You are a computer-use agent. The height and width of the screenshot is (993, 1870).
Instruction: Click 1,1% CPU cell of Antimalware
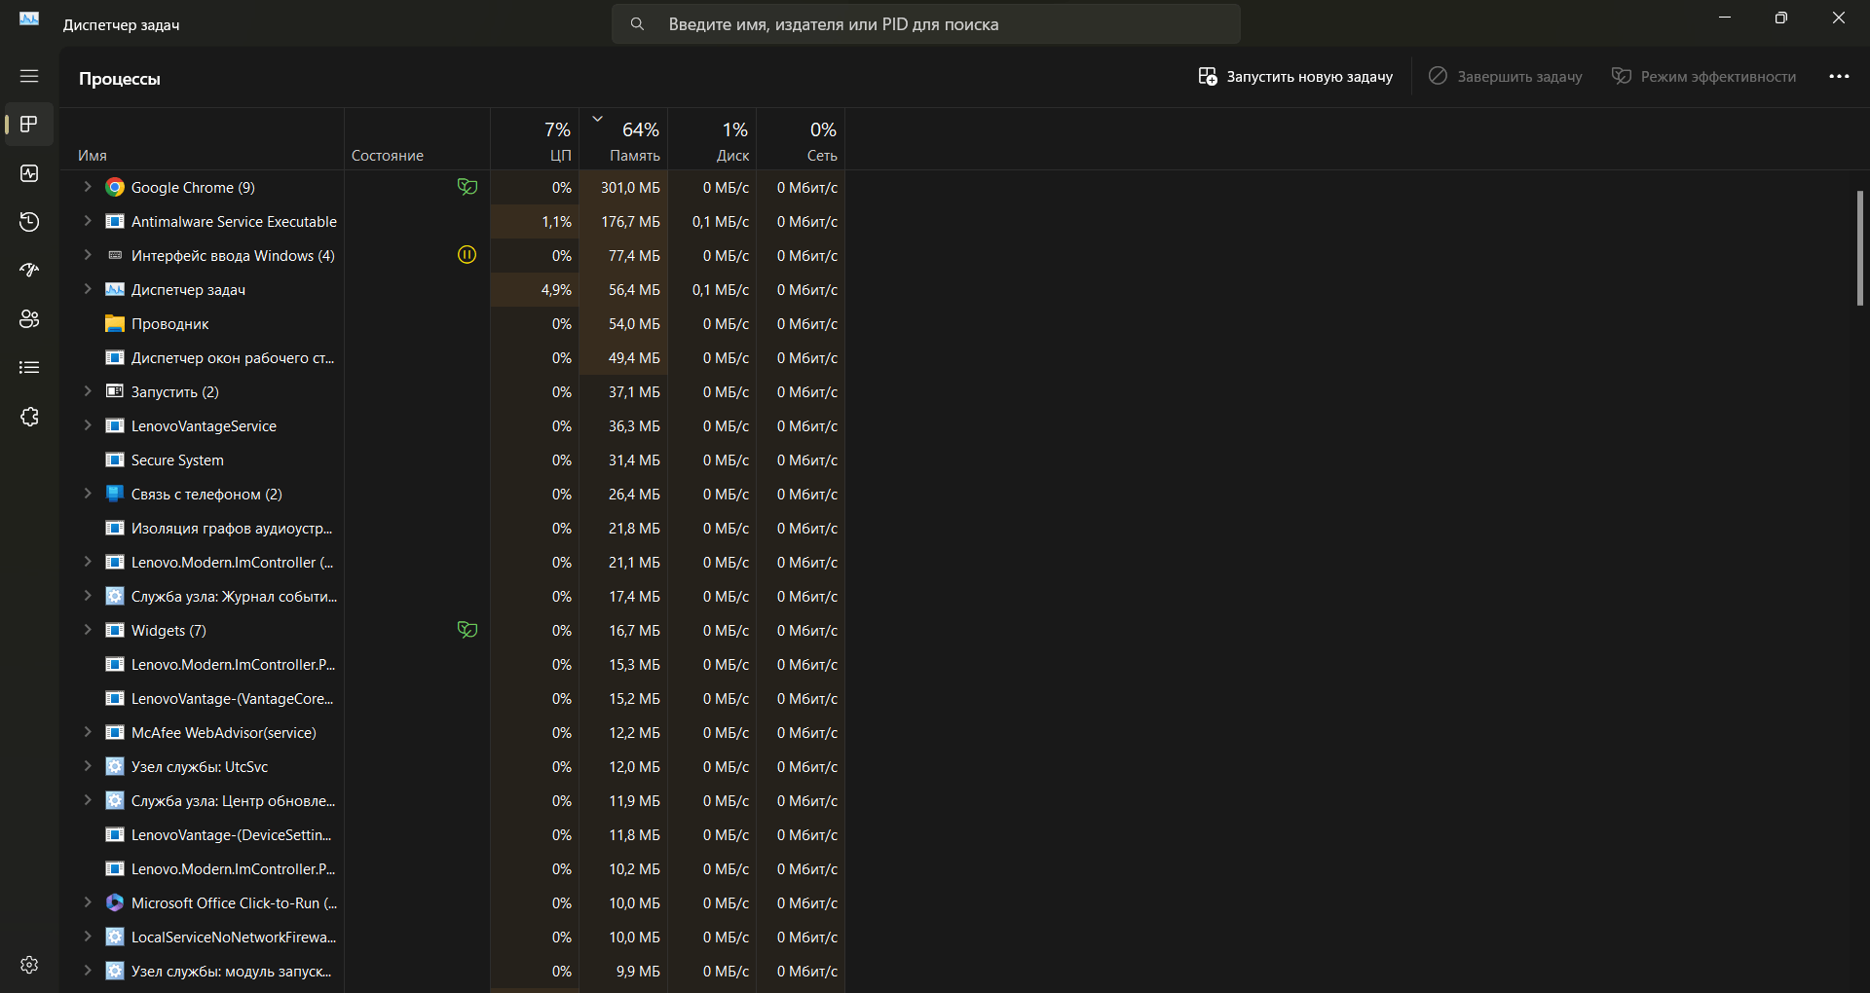[535, 221]
